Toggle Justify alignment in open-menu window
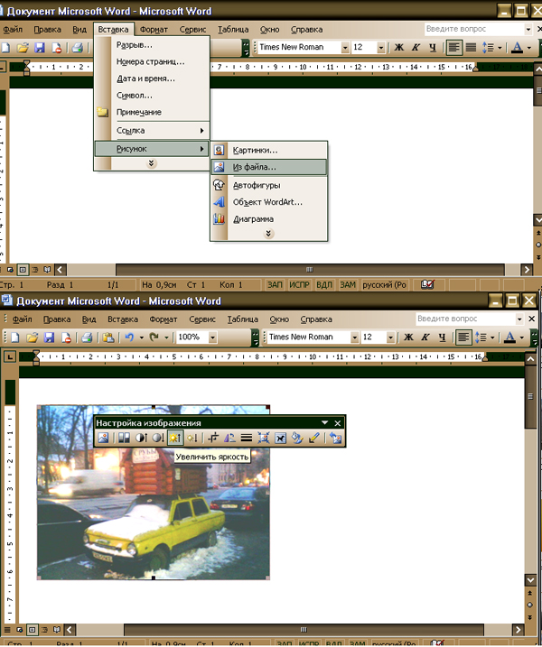Screen dimensions: 542x647 (471, 48)
